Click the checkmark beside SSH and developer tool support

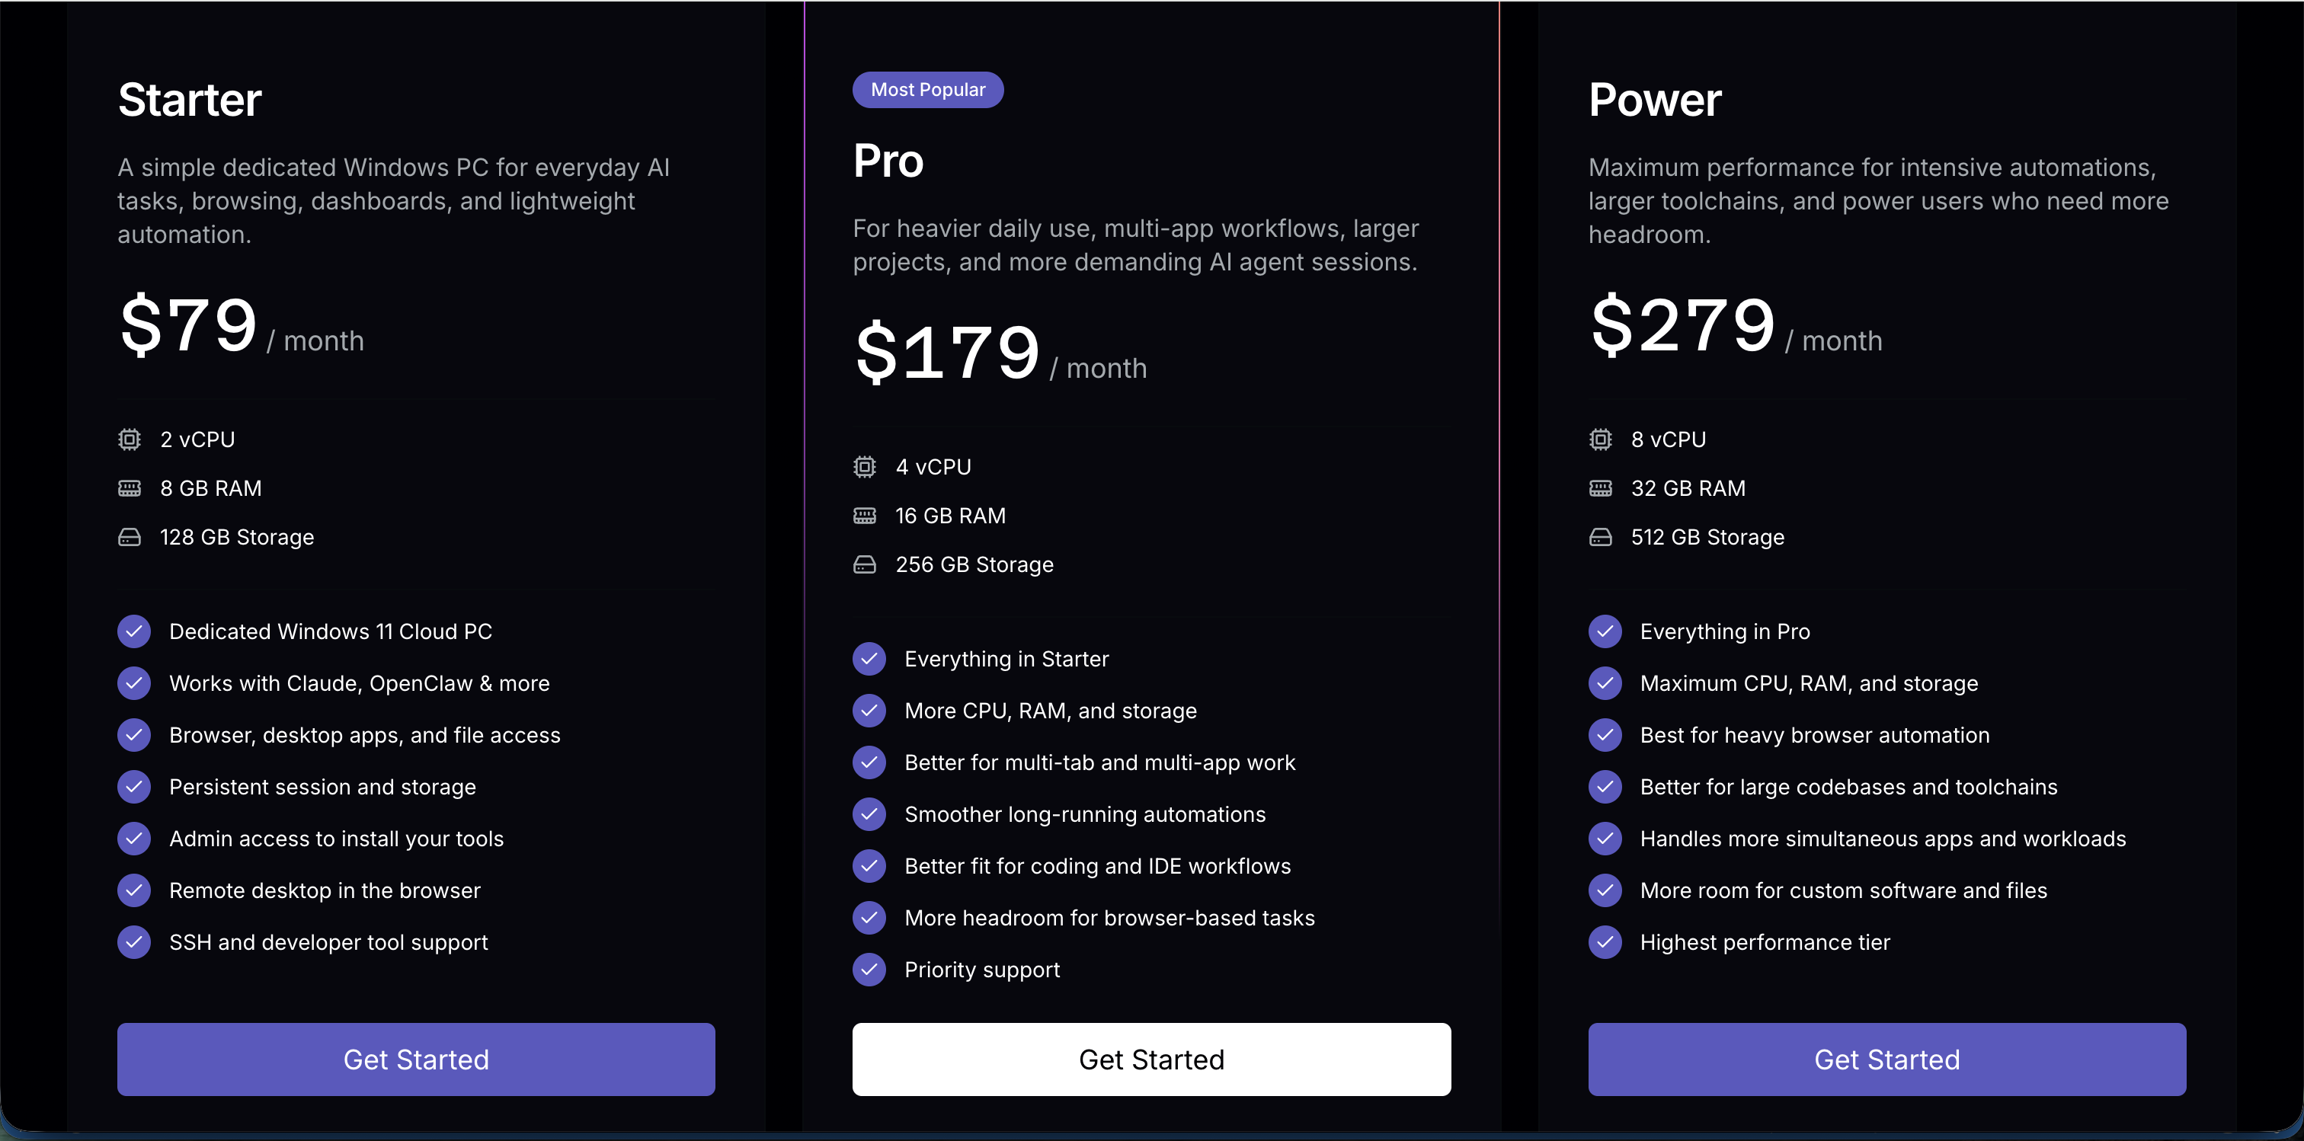134,941
